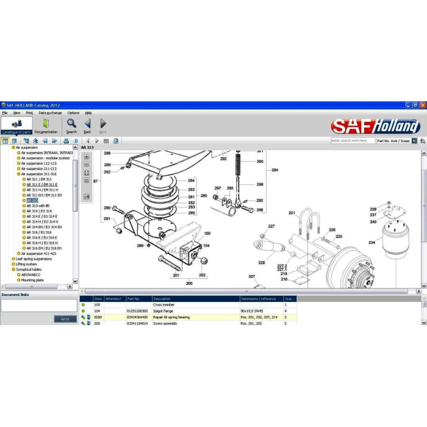Collapse the Synoptical tables node
The image size is (427, 427).
click(x=13, y=270)
